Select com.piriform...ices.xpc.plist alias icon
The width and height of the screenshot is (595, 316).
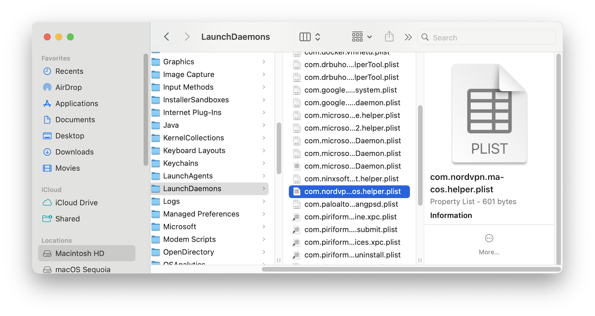[296, 242]
